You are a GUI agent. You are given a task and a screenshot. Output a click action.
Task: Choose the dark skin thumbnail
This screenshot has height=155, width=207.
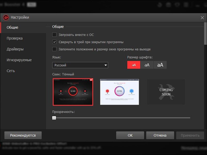point(73,92)
